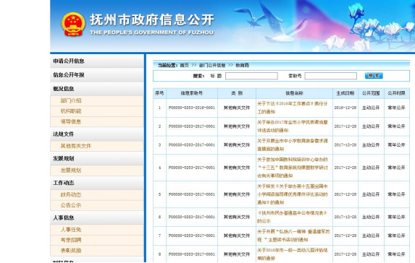This screenshot has height=263, width=415.
Task: Select the 主动公开 cell in row 2
Action: (371, 126)
